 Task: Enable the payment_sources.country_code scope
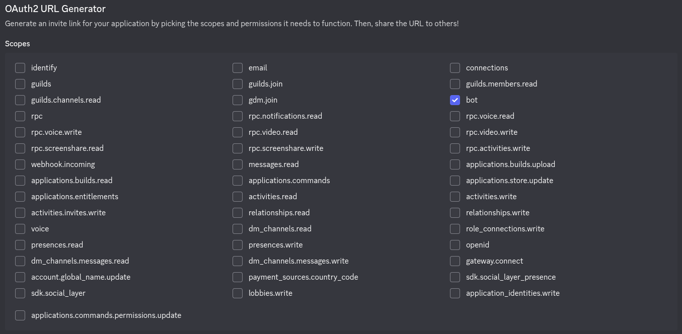[238, 277]
